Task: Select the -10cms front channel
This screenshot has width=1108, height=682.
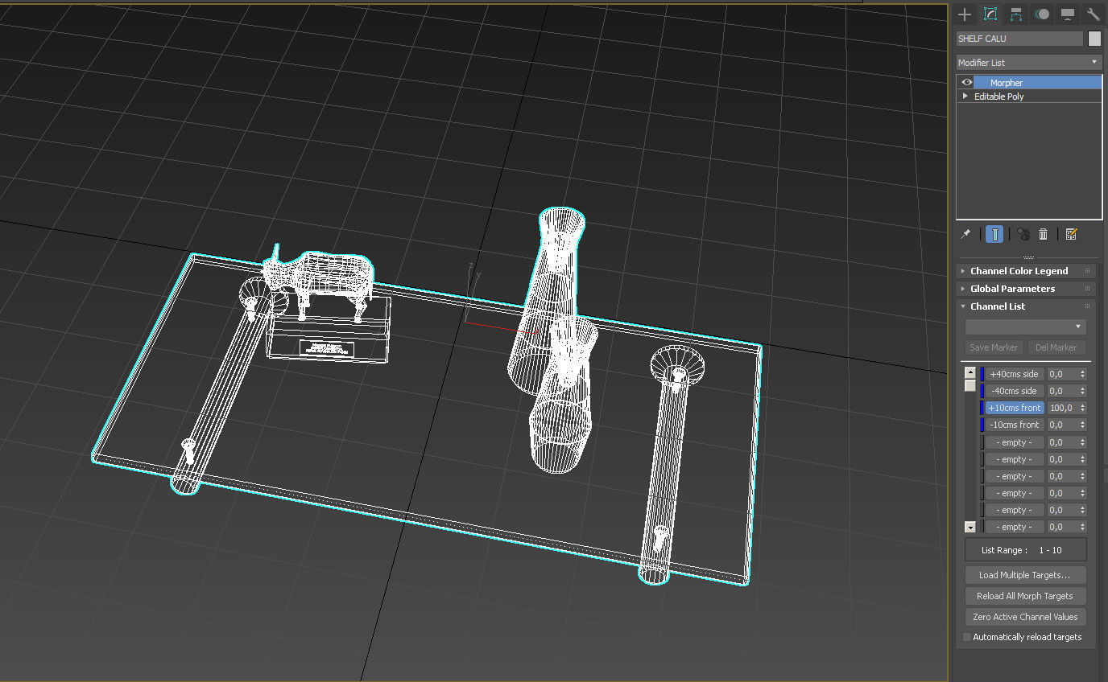Action: click(1014, 425)
